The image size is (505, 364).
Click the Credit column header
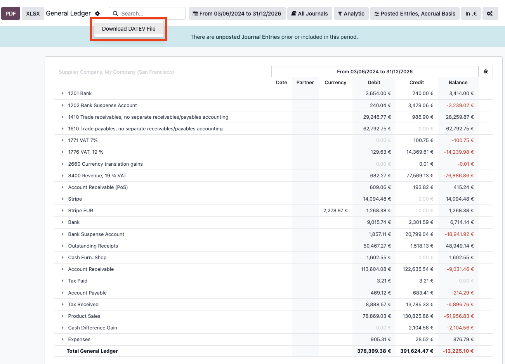tap(416, 83)
